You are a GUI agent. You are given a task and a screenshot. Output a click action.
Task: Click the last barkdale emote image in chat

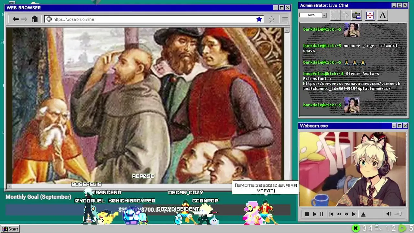click(352, 105)
